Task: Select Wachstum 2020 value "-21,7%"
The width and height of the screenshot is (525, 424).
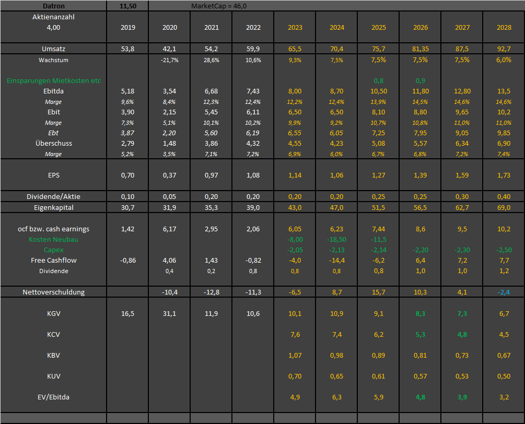Action: pyautogui.click(x=169, y=60)
